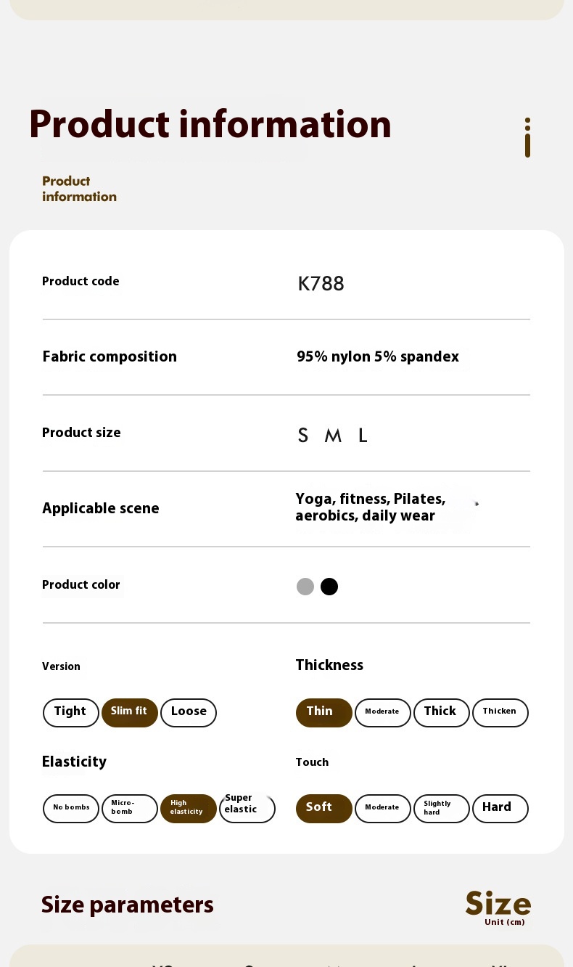The height and width of the screenshot is (967, 573).
Task: Click the K788 product code text
Action: tap(321, 284)
